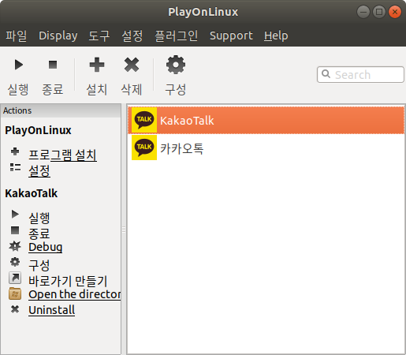The height and width of the screenshot is (355, 406).
Task: Click the toolbar 삭제 label
Action: click(x=132, y=89)
